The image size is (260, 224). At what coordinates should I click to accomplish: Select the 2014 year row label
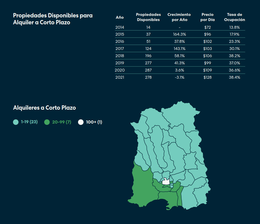(x=120, y=27)
